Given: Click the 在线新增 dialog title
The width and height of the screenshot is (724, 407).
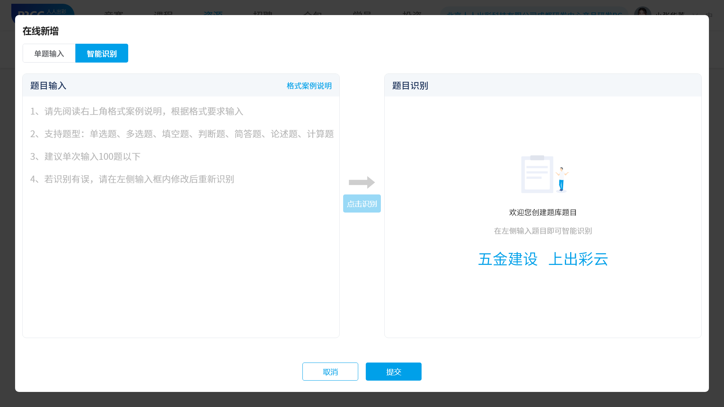Looking at the screenshot, I should pyautogui.click(x=40, y=31).
